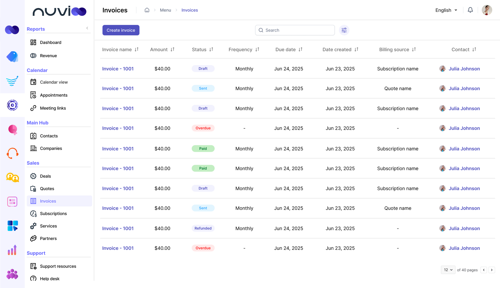Open the Contacts icon in Main Hub
This screenshot has width=500, height=288.
click(33, 136)
